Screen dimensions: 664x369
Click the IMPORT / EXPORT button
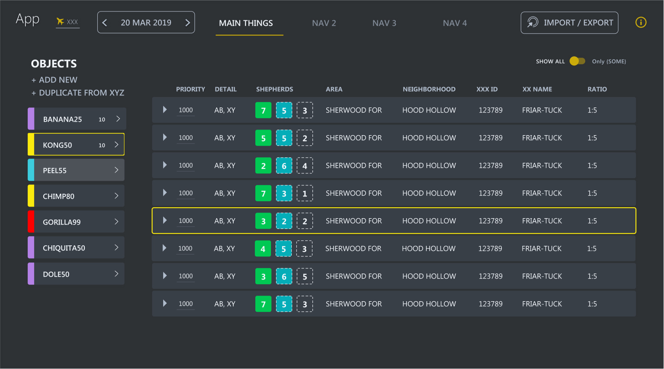click(x=570, y=23)
